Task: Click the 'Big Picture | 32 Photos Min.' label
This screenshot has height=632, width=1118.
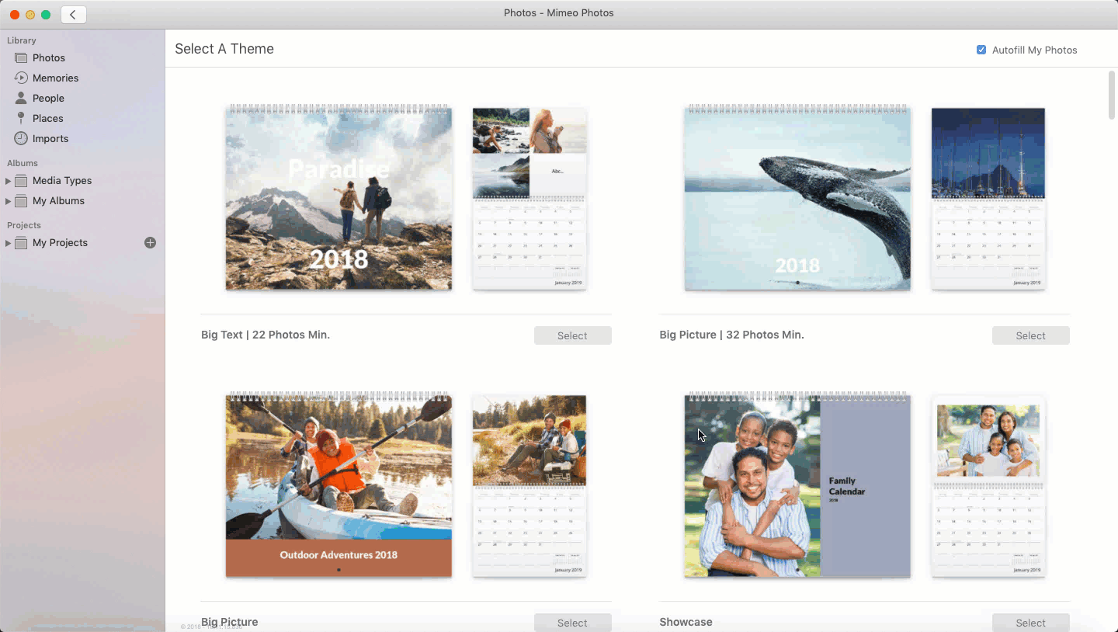Action: point(731,335)
